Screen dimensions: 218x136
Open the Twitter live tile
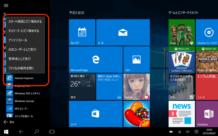click(137, 86)
